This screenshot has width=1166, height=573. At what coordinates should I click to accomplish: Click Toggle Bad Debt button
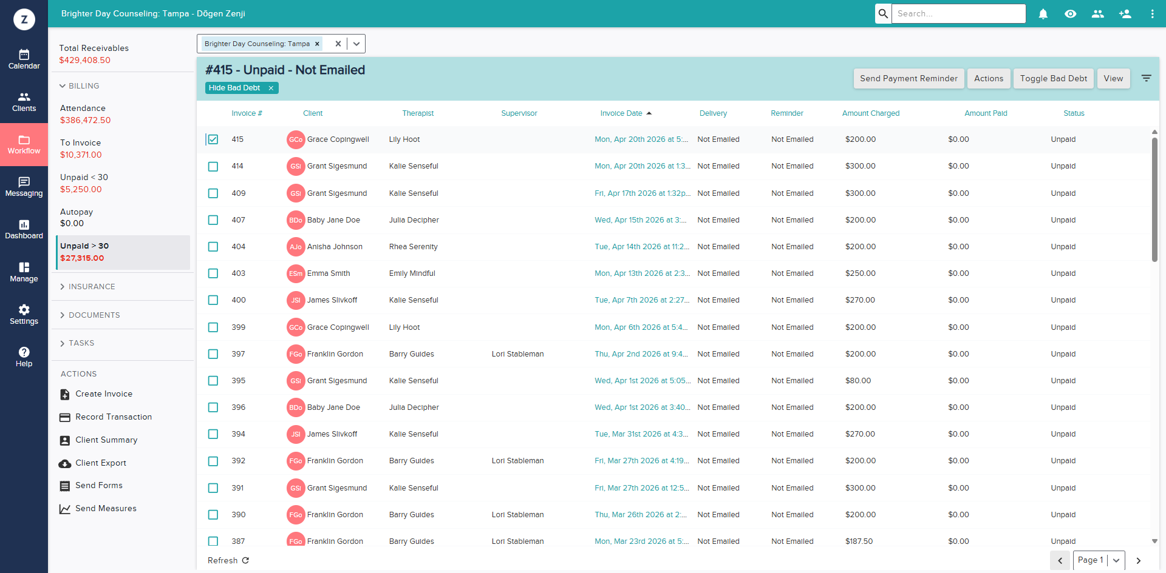[x=1054, y=78]
